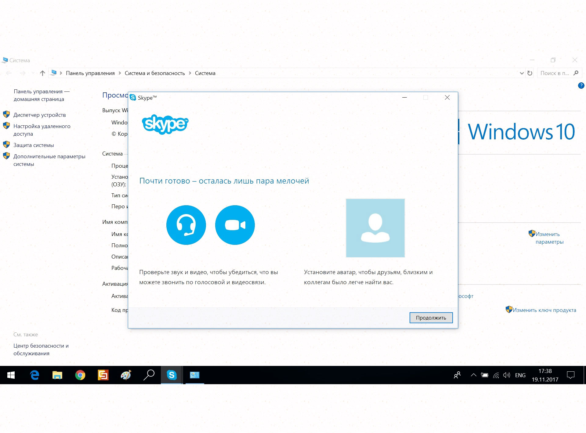This screenshot has width=586, height=433.
Task: Click Изменить ключ продукта link
Action: click(x=544, y=310)
